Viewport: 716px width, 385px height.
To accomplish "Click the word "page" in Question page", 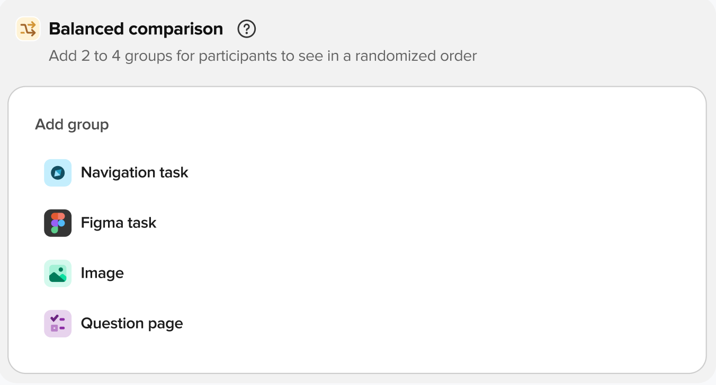I will point(166,323).
